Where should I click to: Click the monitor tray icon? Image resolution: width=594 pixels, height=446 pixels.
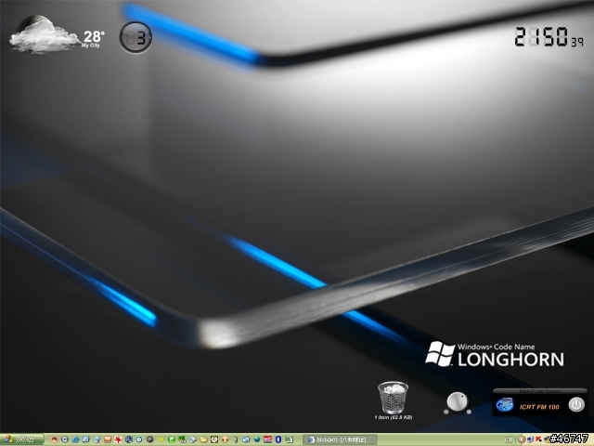[531, 439]
